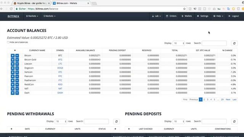The height and width of the screenshot is (137, 244).
Task: Go to page 2 of balances
Action: 204,100
